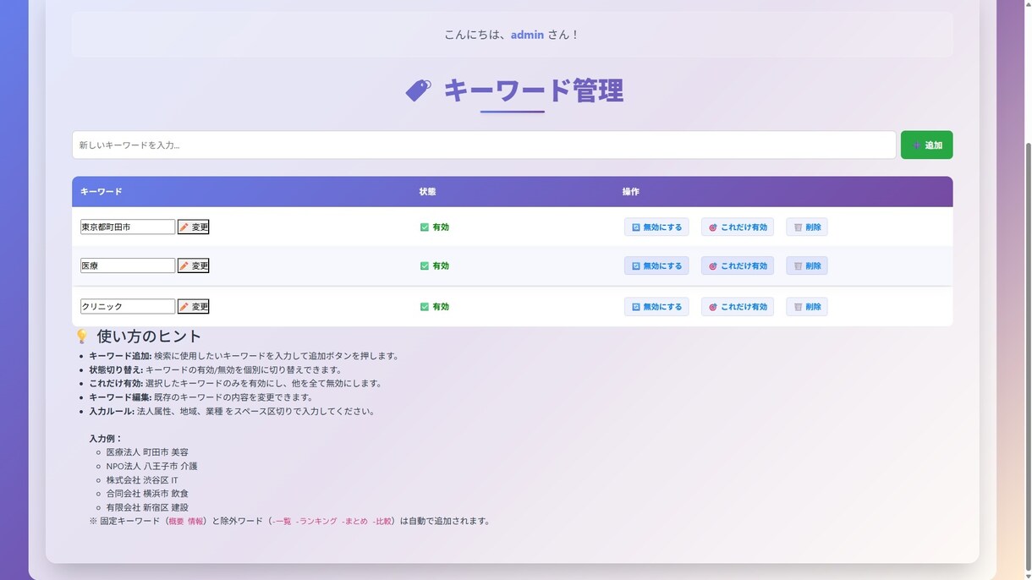Click the green 追加 button
This screenshot has width=1032, height=580.
click(926, 145)
